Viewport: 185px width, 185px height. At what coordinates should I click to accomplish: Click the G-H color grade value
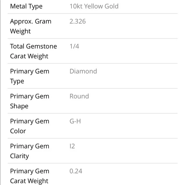tap(75, 121)
